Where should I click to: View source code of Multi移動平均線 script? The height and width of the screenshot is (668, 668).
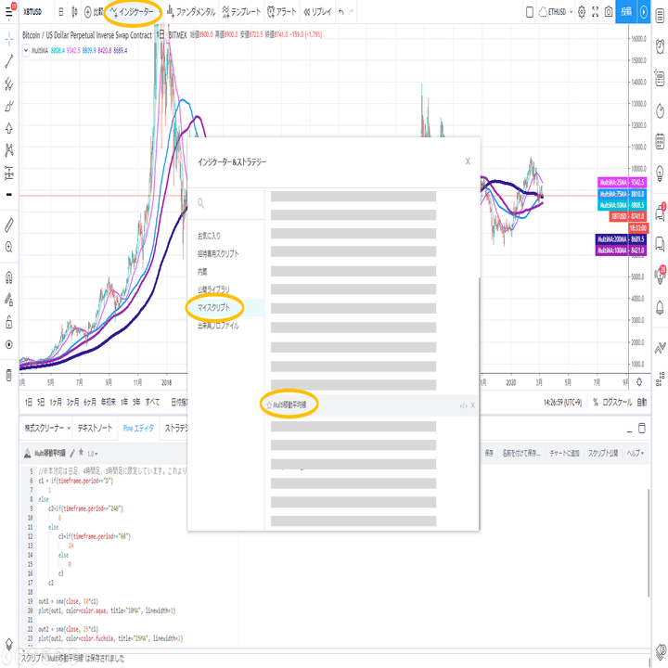coord(463,405)
